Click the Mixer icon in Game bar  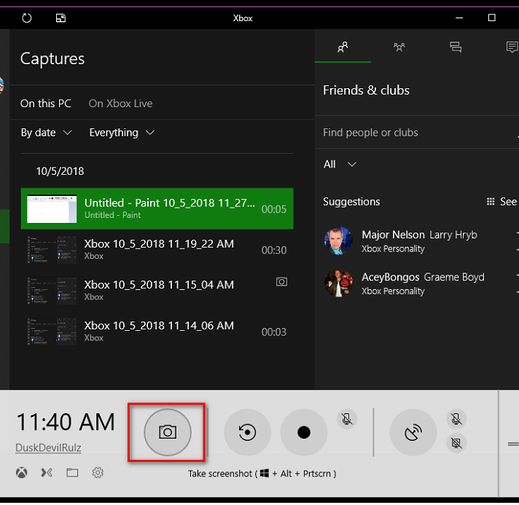pyautogui.click(x=47, y=473)
